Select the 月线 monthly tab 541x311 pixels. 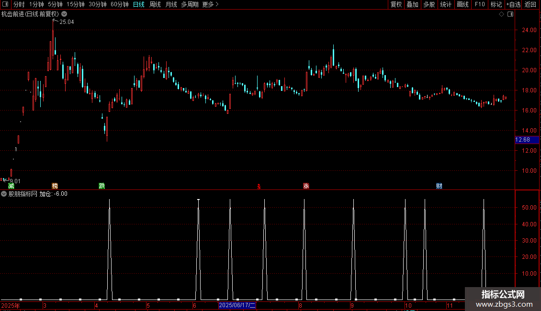point(171,4)
